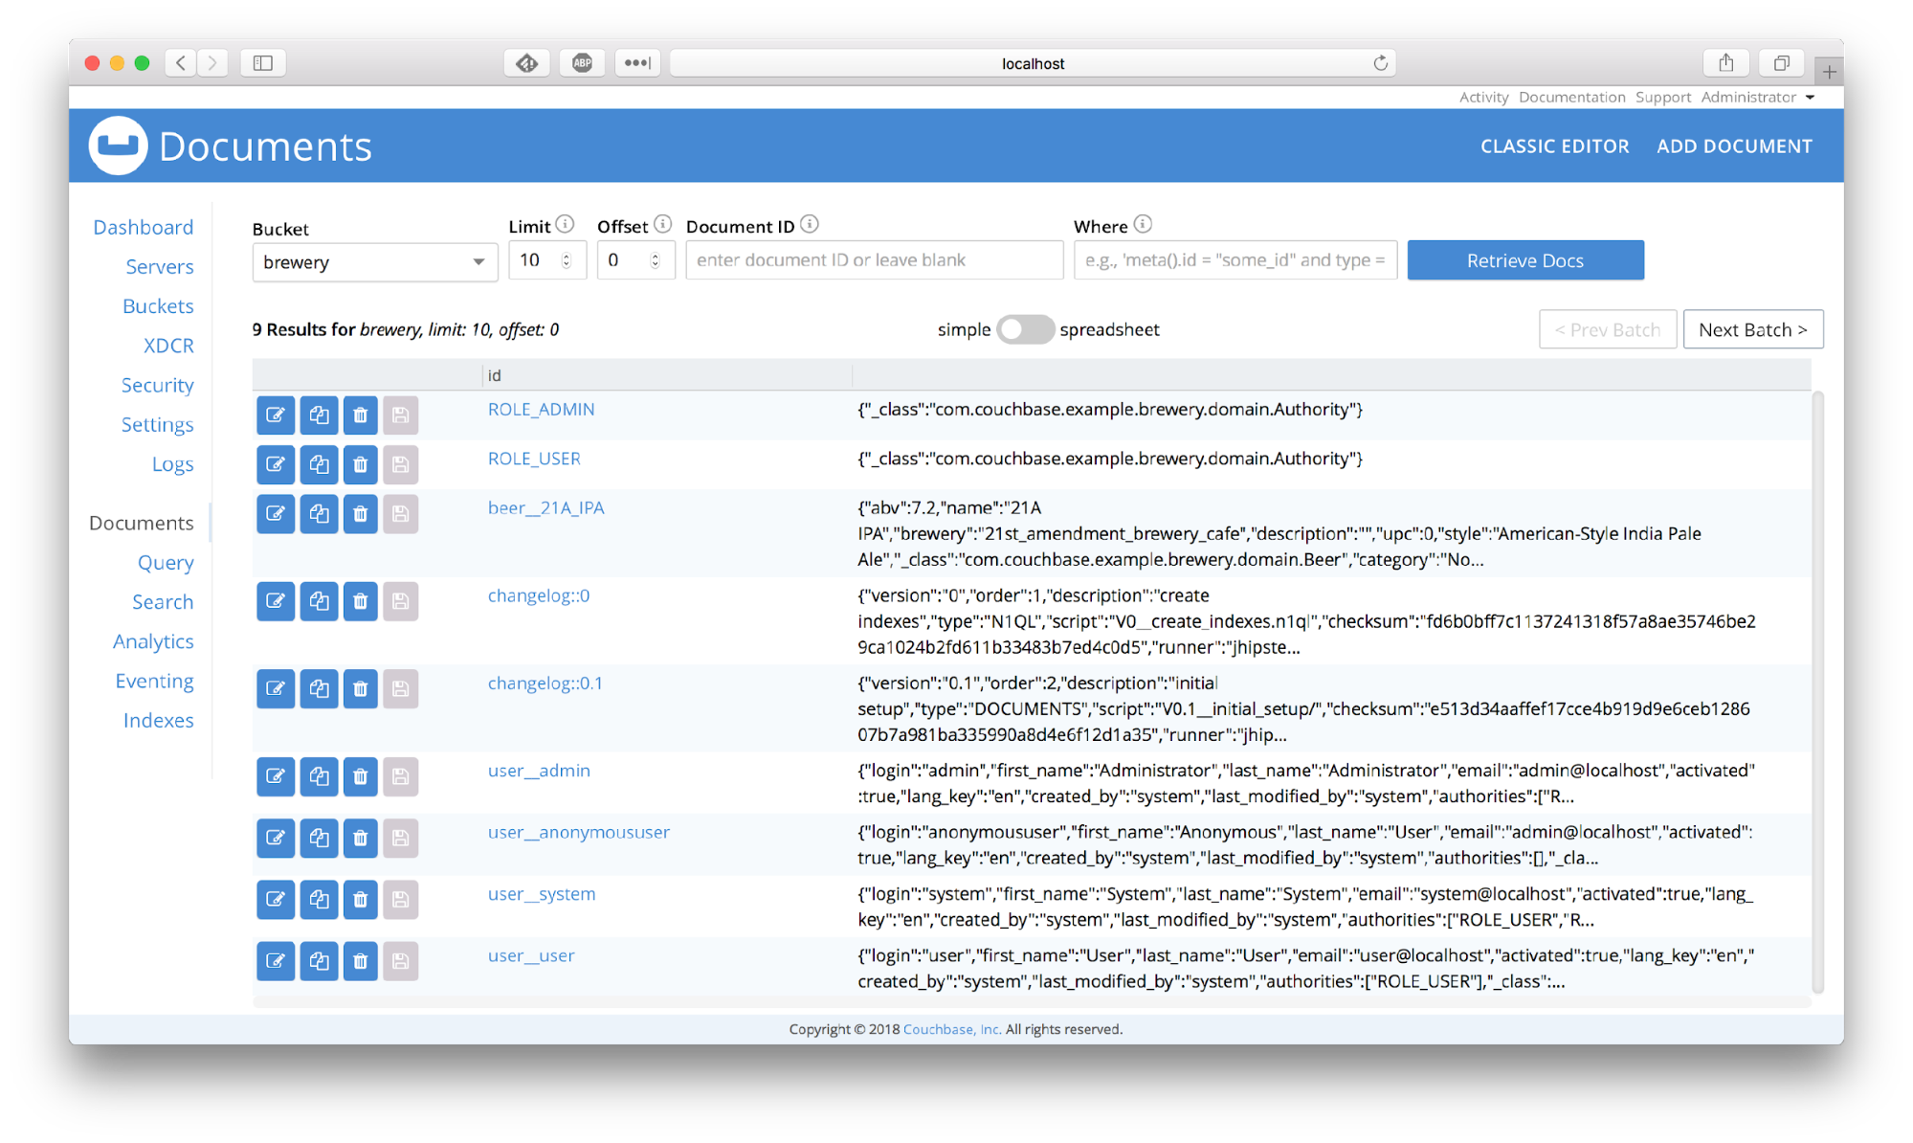
Task: Open the user__system document
Action: 540,893
